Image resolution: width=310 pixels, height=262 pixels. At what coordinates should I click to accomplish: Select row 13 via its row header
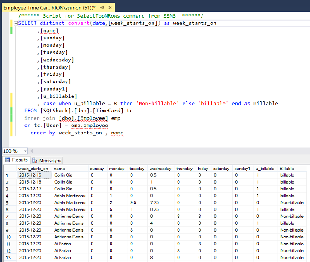(x=8, y=258)
